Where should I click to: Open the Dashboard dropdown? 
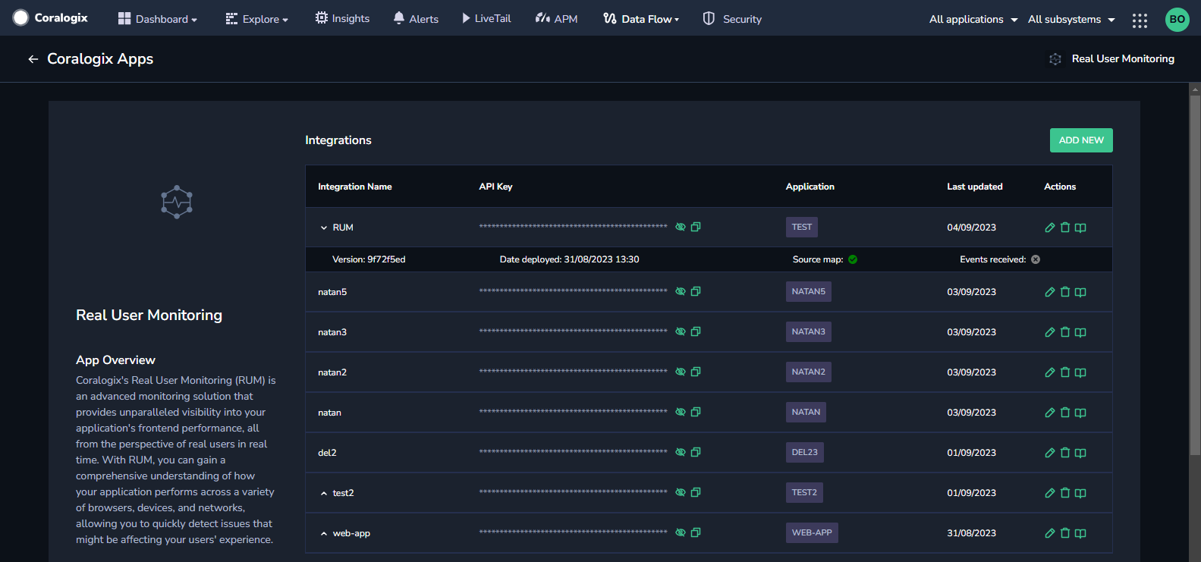(x=158, y=19)
